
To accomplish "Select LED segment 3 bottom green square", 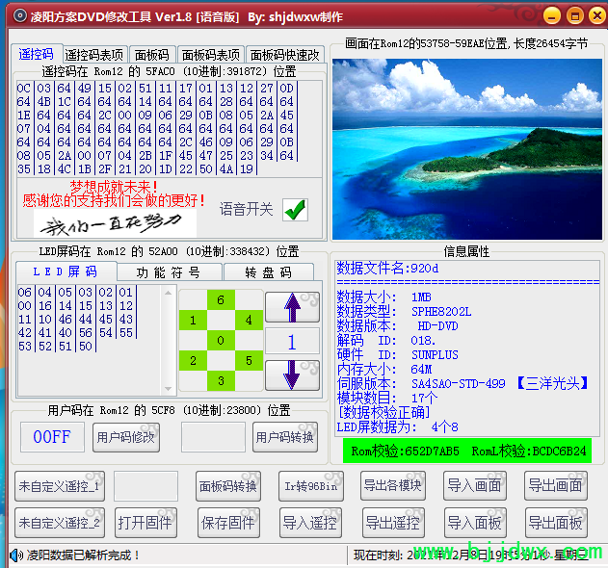I will coord(221,381).
